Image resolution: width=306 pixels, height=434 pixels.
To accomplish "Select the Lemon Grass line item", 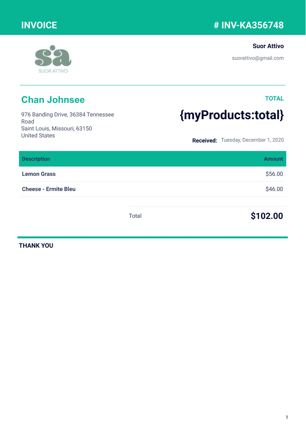I will 39,174.
